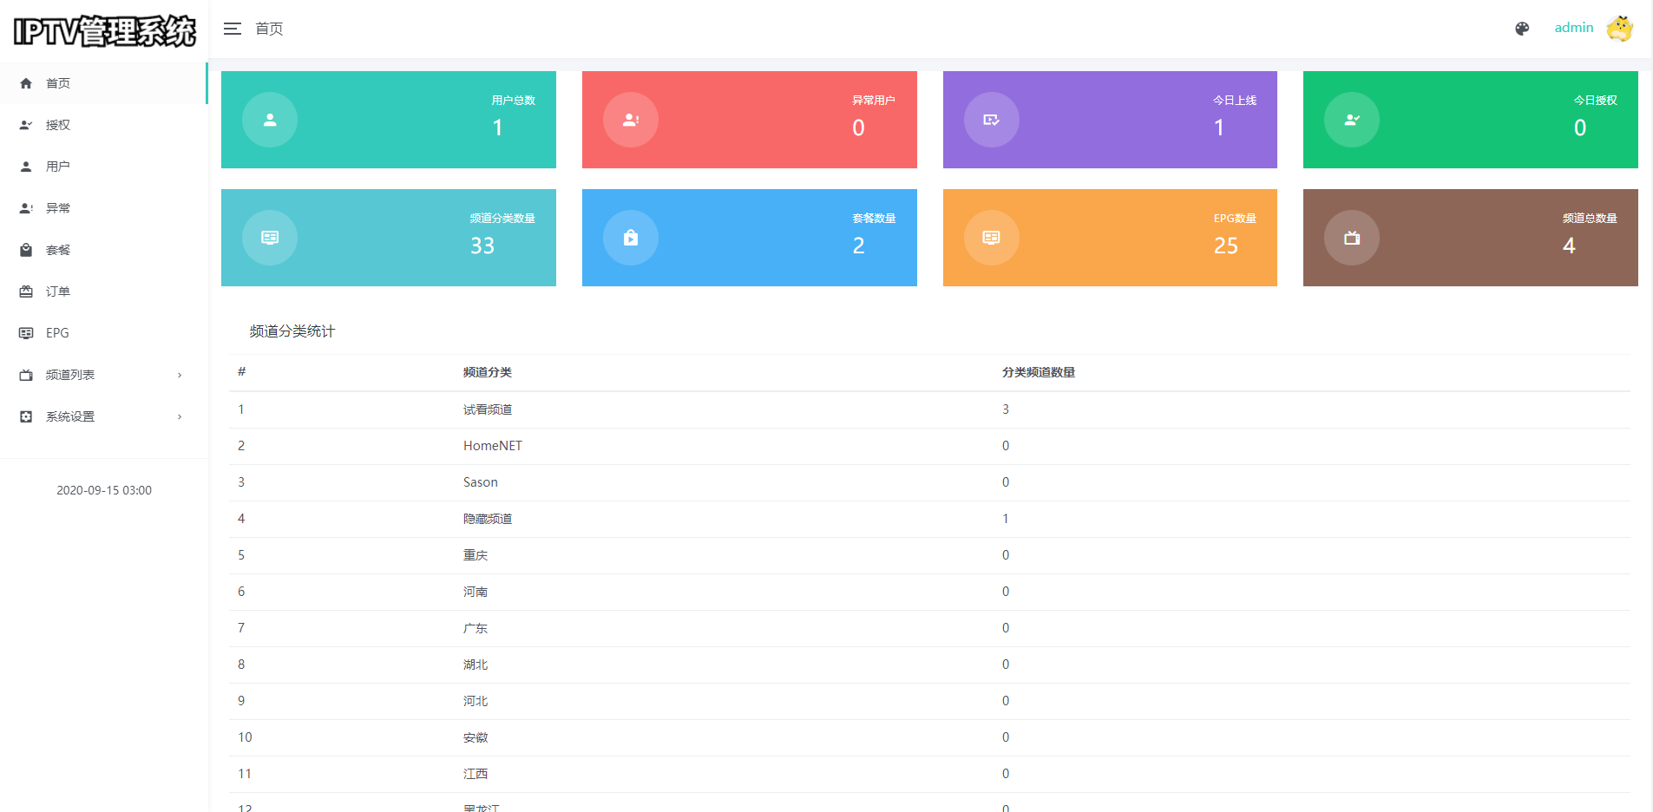
Task: Select the 系统设置 settings icon
Action: click(x=25, y=416)
